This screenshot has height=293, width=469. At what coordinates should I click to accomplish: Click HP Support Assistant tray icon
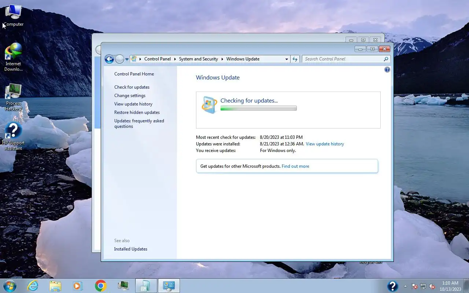(392, 286)
